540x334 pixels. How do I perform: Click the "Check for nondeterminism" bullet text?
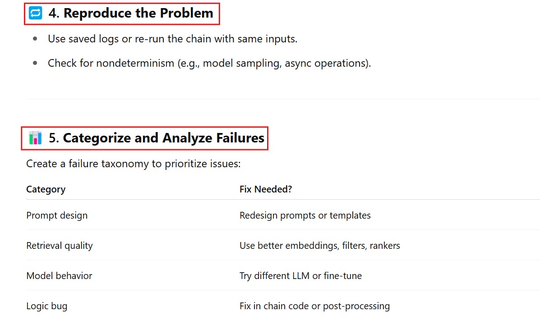click(209, 63)
